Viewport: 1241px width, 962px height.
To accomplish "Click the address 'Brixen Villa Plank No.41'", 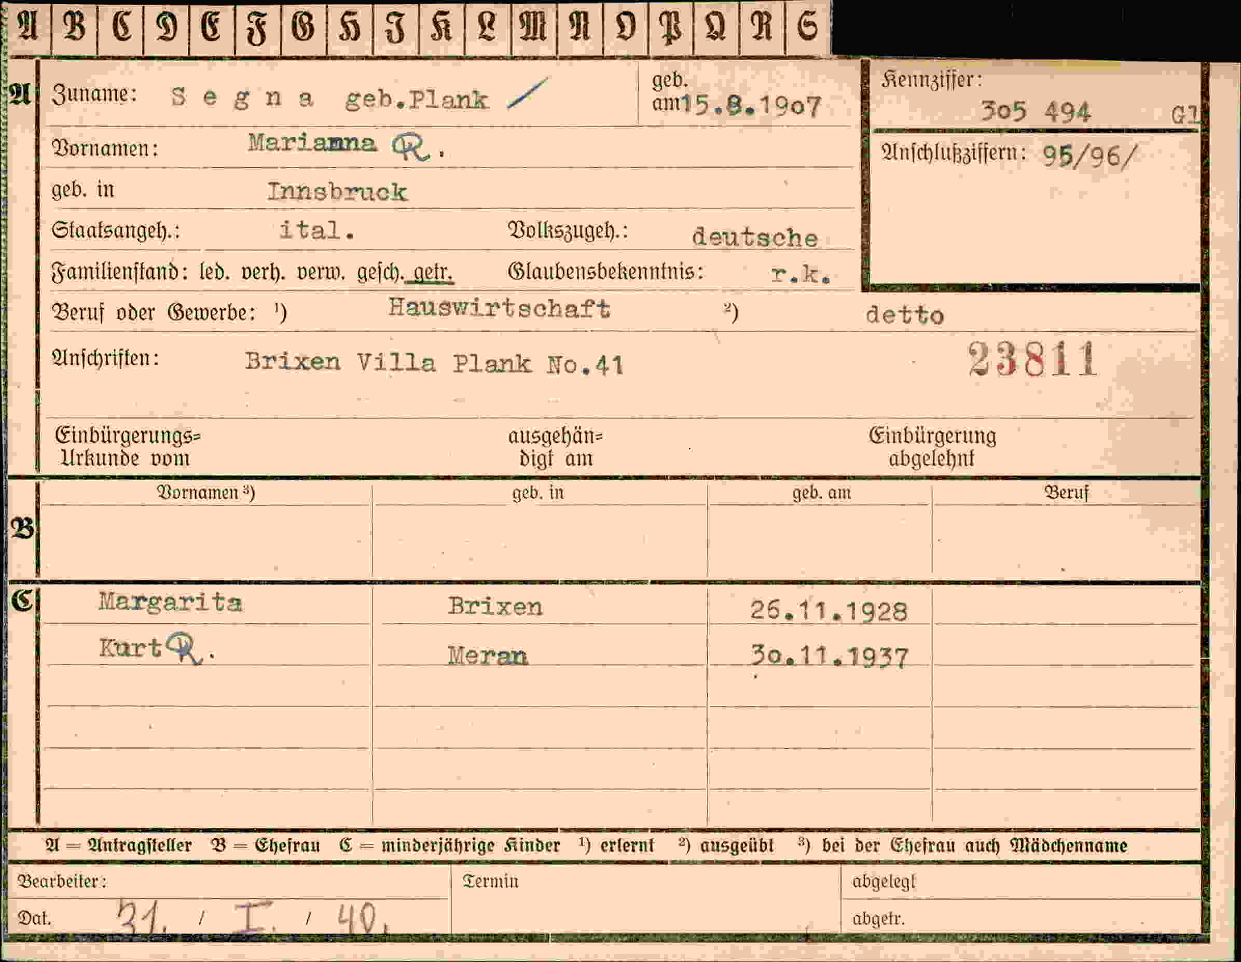I will click(x=434, y=364).
